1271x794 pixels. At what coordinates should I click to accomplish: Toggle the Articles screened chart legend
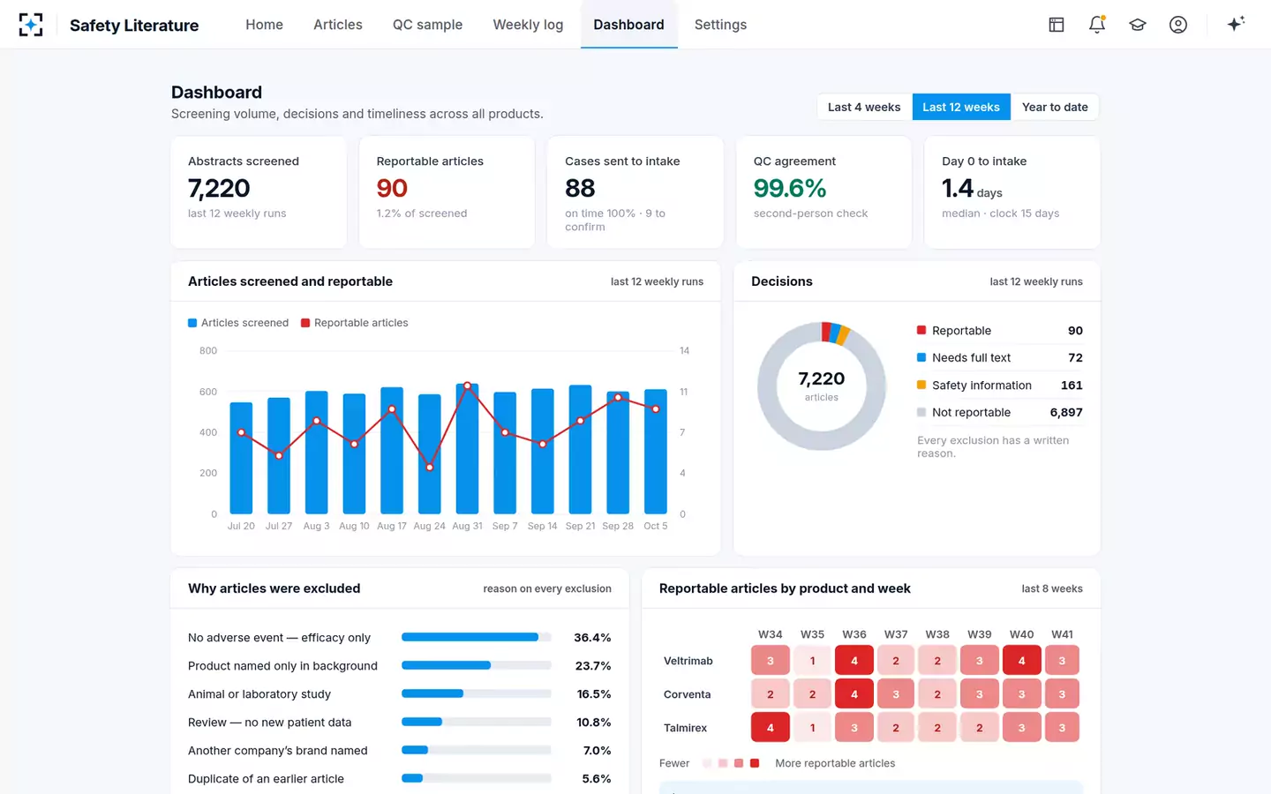(x=238, y=323)
